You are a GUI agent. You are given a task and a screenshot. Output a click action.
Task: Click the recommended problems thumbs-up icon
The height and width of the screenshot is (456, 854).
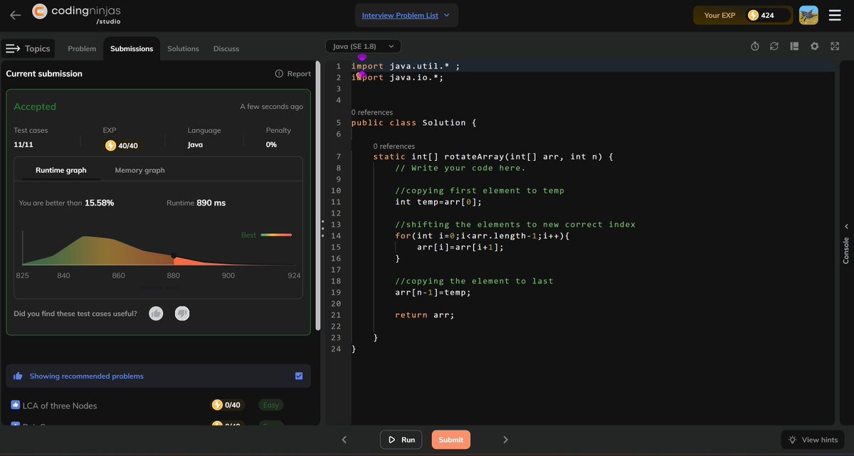18,376
